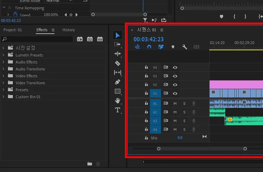Viewport: 263px width, 172px height.
Task: Mark In point in monitor
Action: (234, 16)
